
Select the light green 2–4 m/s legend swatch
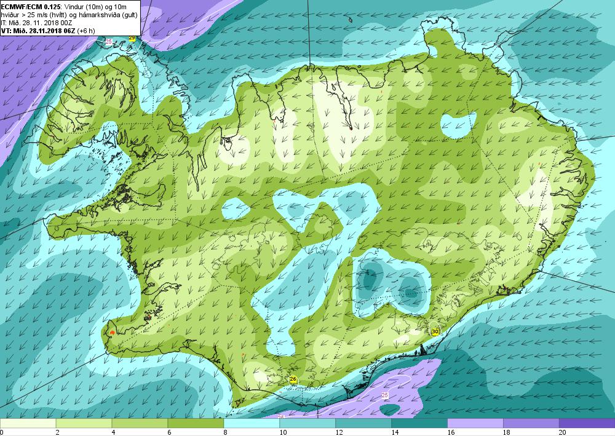click(84, 423)
